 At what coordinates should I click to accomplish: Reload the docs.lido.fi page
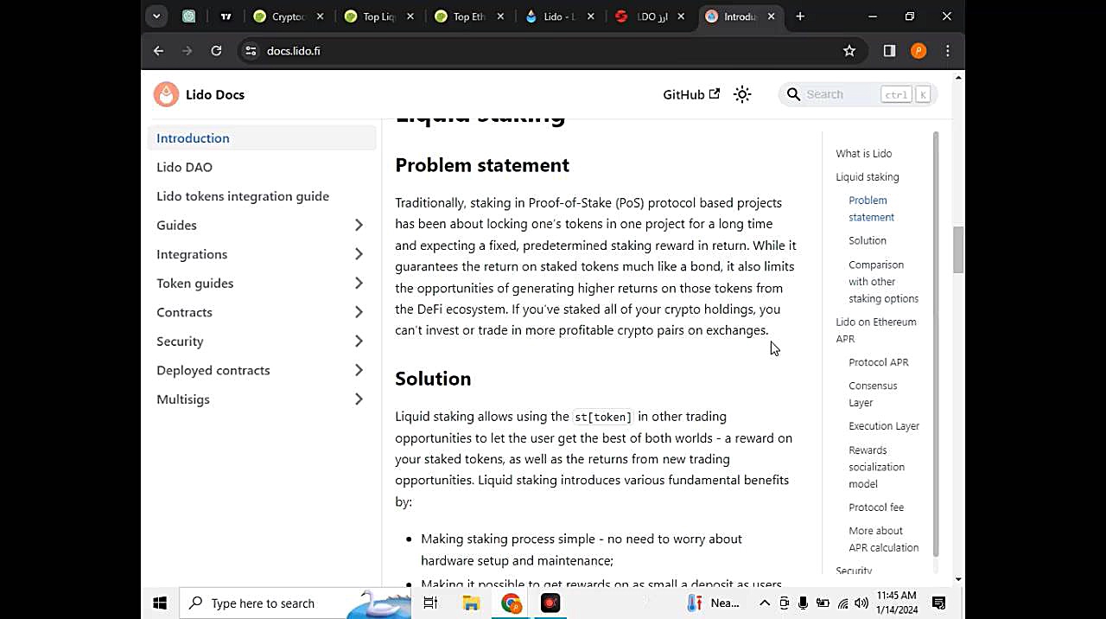pos(216,51)
